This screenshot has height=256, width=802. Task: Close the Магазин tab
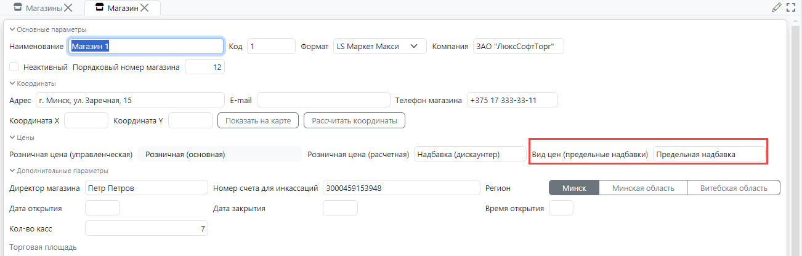tap(144, 8)
